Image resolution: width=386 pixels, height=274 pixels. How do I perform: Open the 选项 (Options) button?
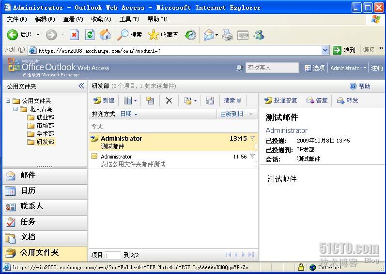tap(315, 68)
